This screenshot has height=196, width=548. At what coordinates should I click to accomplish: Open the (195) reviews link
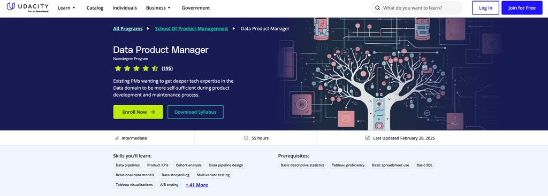[167, 68]
